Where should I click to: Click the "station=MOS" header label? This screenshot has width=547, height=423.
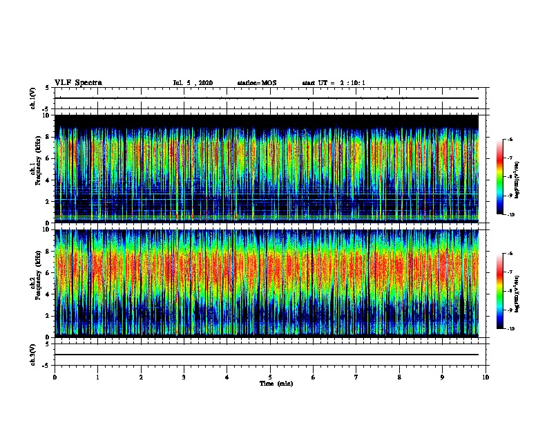[257, 83]
